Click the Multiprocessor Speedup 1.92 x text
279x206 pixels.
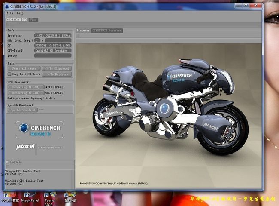[x=31, y=98]
